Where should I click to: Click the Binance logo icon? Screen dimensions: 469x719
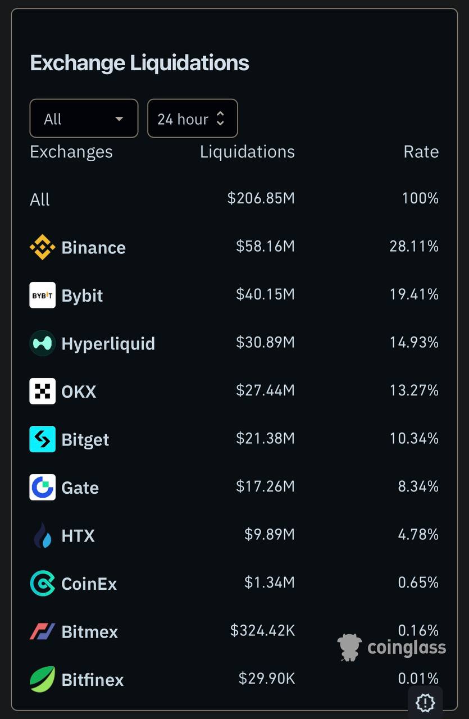click(x=42, y=247)
